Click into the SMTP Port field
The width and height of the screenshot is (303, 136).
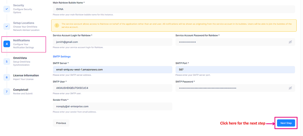pyautogui.click(x=235, y=70)
